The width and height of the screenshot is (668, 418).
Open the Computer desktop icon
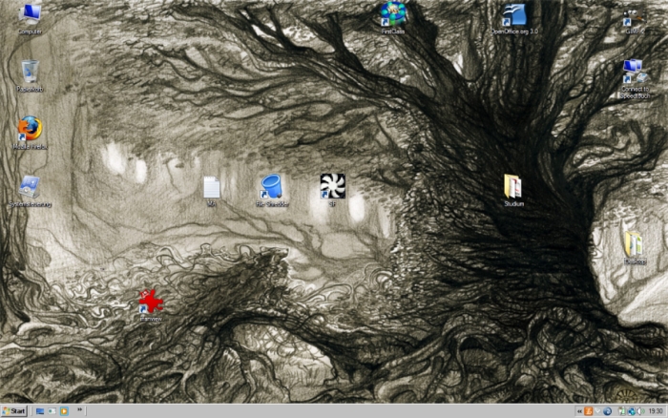pos(30,18)
